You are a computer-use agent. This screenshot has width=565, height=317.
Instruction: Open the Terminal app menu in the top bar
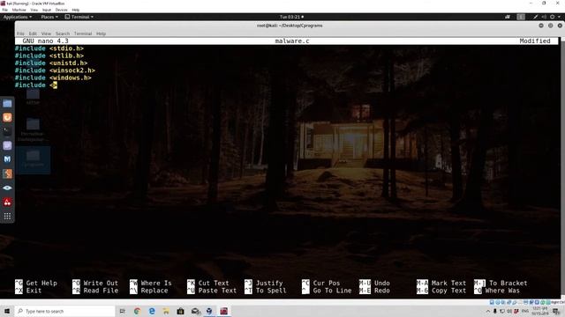point(79,17)
